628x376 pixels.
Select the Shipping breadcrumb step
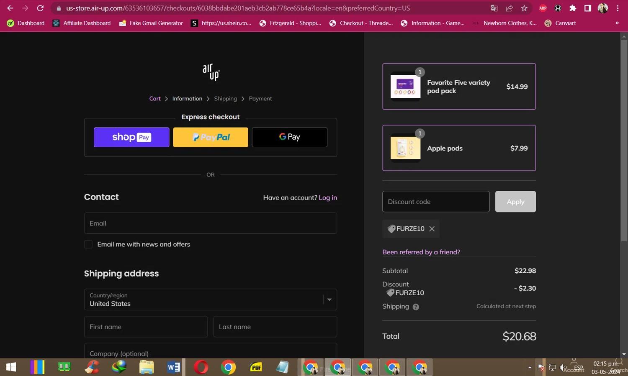[x=225, y=99]
